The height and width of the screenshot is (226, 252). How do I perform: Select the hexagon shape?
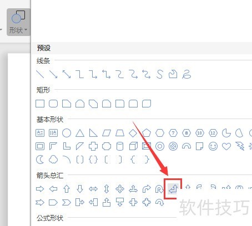(x=160, y=133)
